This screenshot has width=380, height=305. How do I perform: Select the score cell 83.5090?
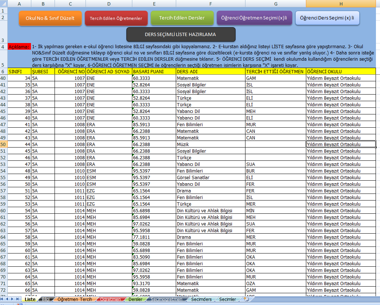click(154, 257)
